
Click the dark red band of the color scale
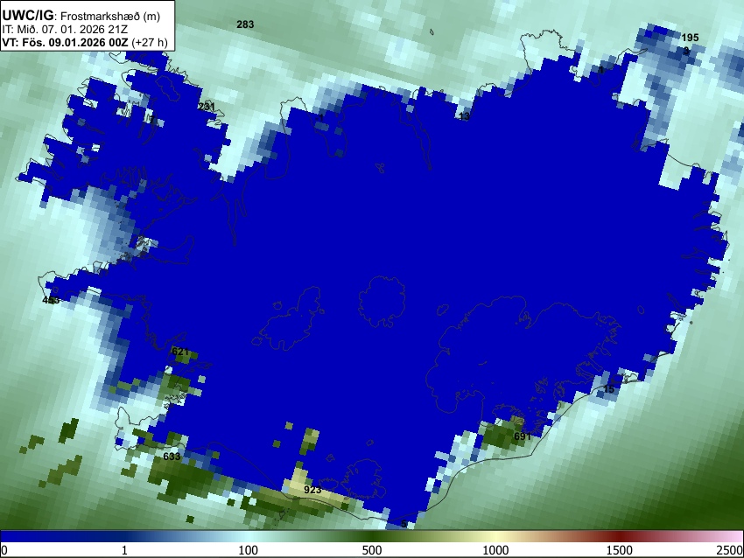[x=620, y=536]
